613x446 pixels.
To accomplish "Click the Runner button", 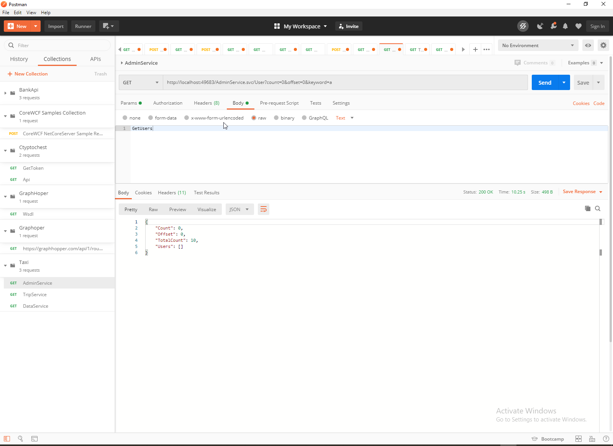I will pyautogui.click(x=83, y=26).
